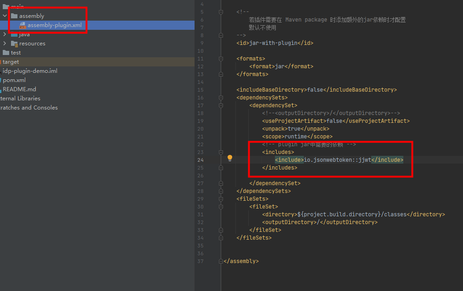Viewport: 463px width, 291px height.
Task: Open Scratches and Consoles node
Action: (x=28, y=108)
